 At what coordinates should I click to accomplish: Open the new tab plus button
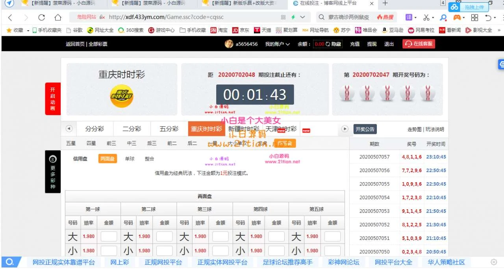point(385,4)
